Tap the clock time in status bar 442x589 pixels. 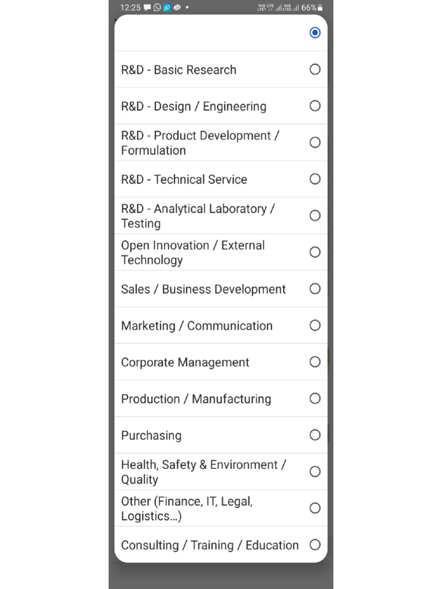pos(131,7)
